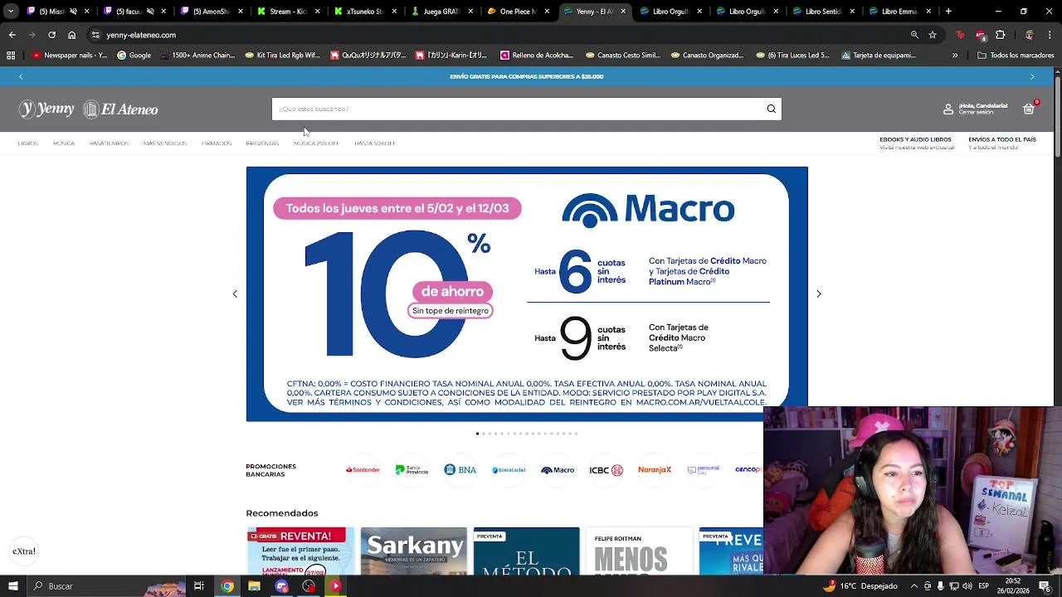This screenshot has height=597, width=1062.
Task: Open the browser zoom magnifier icon
Action: (914, 35)
